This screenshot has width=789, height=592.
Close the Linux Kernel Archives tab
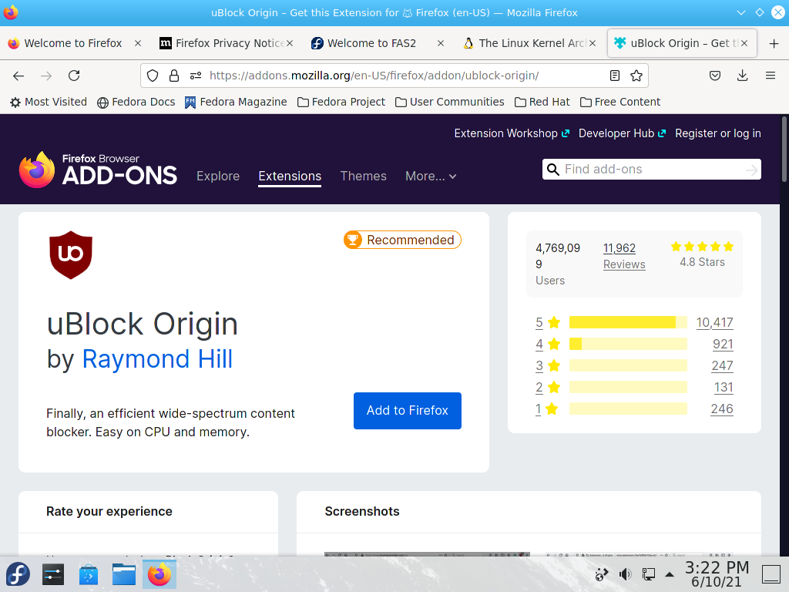click(x=593, y=44)
